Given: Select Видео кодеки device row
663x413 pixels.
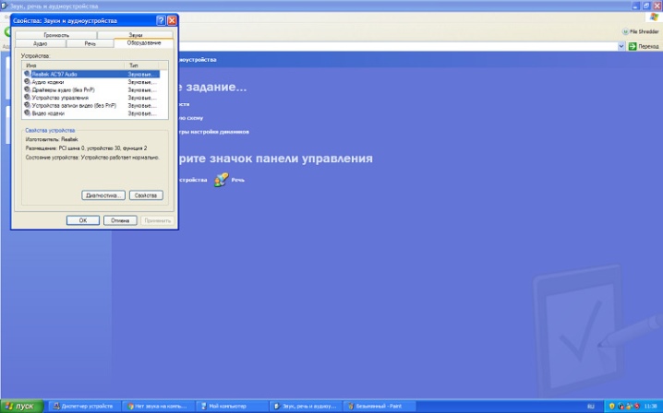Looking at the screenshot, I should click(91, 113).
